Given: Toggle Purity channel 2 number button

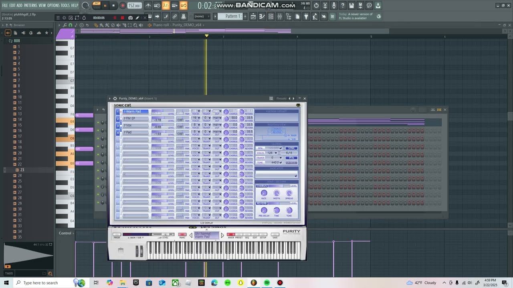Looking at the screenshot, I should (118, 119).
